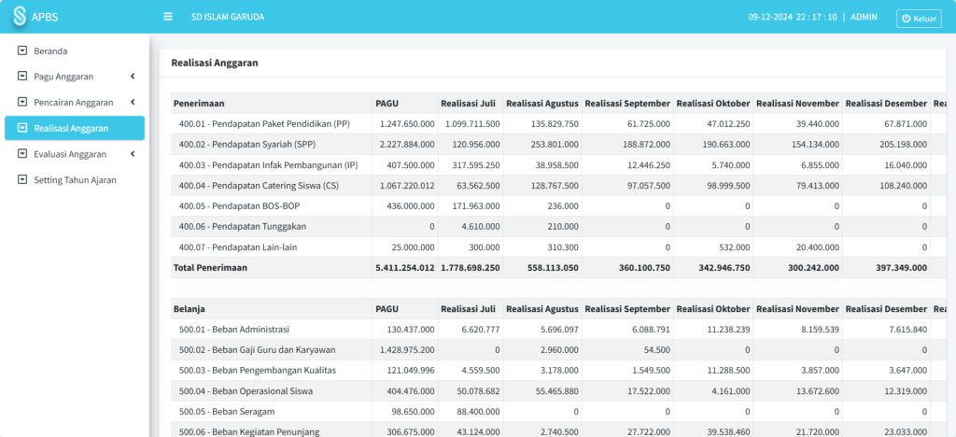This screenshot has height=437, width=956.
Task: Click the ADMIN username label
Action: [x=864, y=17]
